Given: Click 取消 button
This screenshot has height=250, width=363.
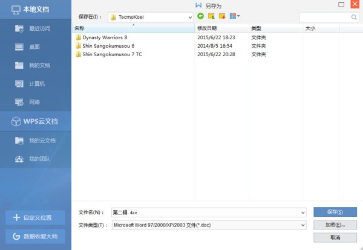Looking at the screenshot, I should point(335,237).
